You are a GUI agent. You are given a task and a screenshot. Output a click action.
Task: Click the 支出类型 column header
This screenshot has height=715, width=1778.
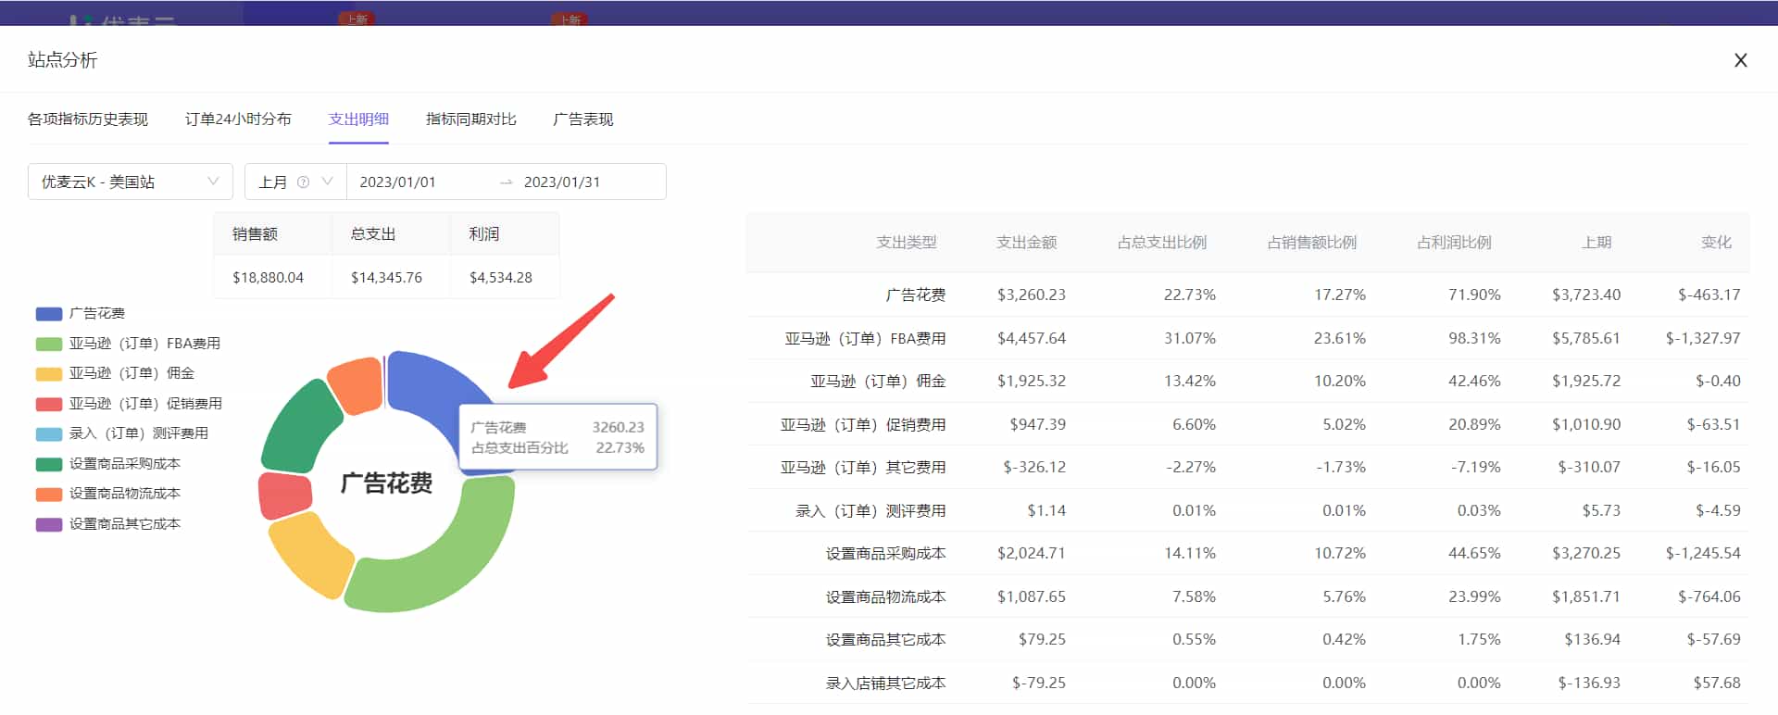907,243
